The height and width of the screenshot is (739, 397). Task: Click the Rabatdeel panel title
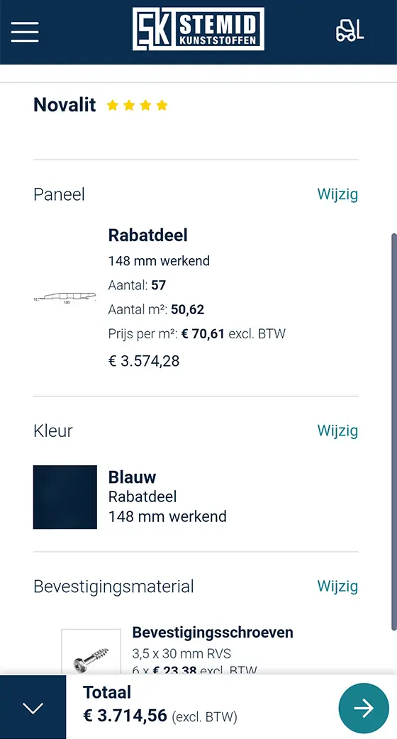coord(148,235)
